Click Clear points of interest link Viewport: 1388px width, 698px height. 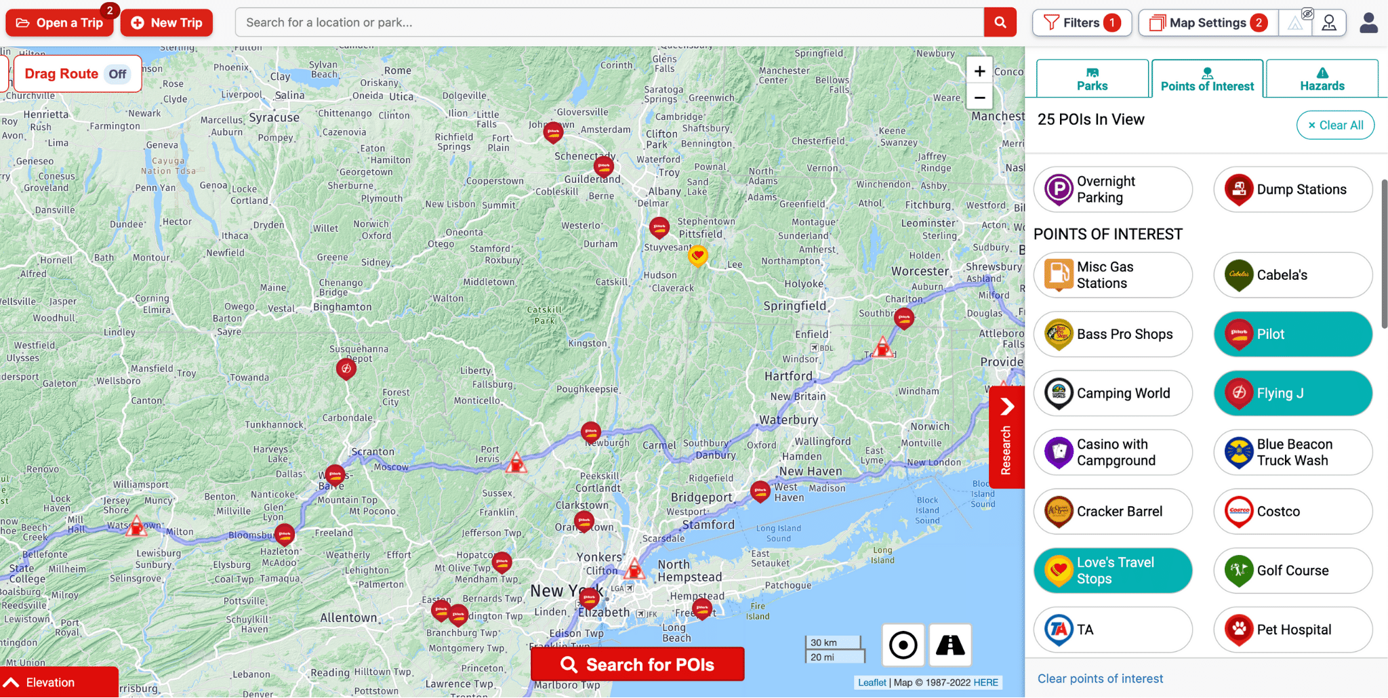tap(1100, 678)
